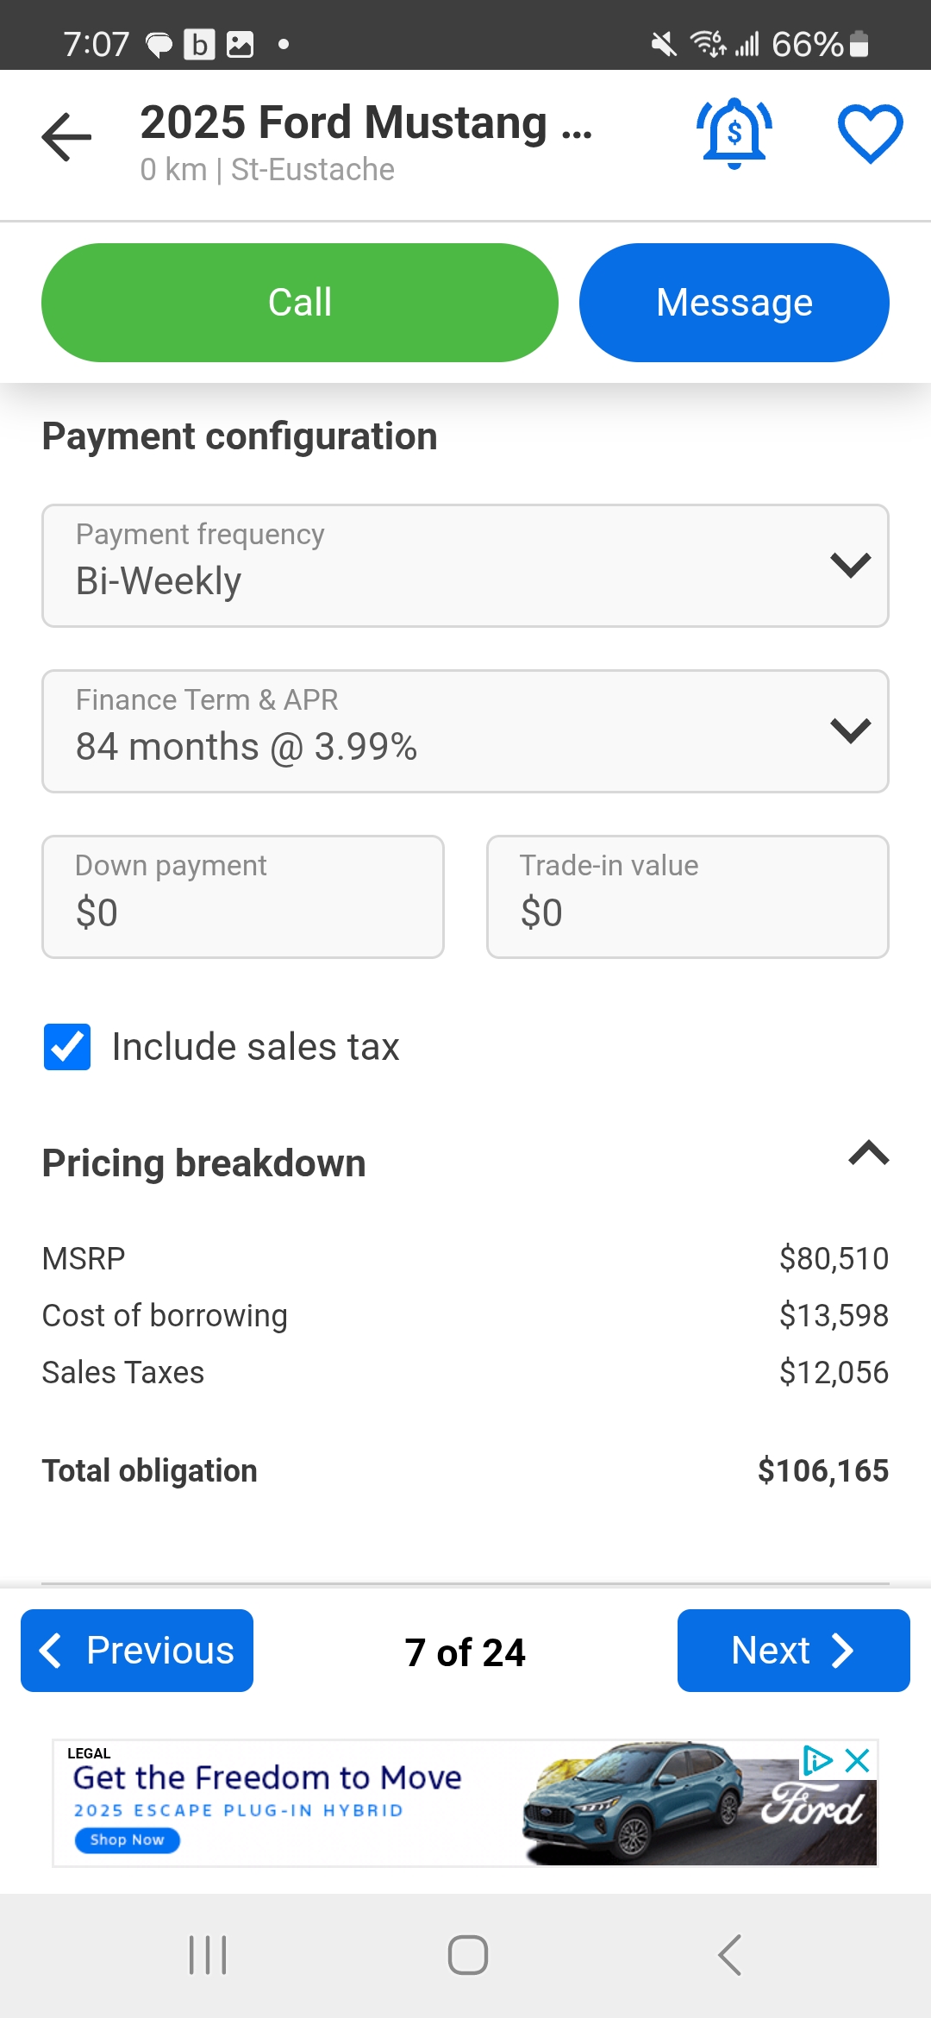
Task: Tap the back arrow icon
Action: pos(66,136)
